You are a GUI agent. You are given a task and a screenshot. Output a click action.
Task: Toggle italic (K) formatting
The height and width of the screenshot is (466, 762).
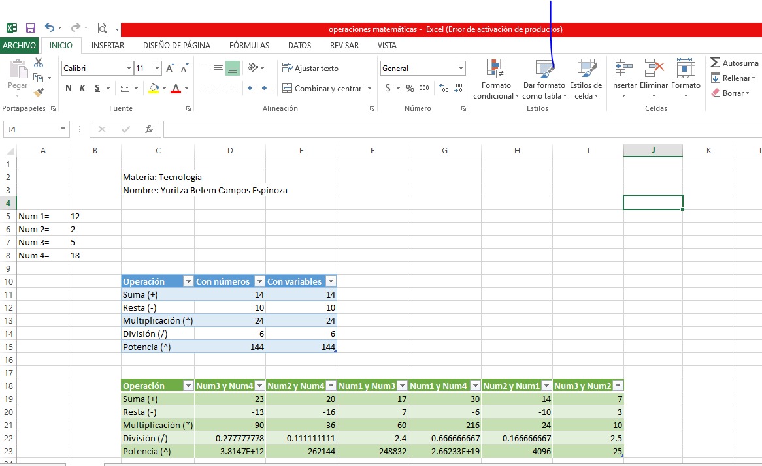pyautogui.click(x=83, y=88)
